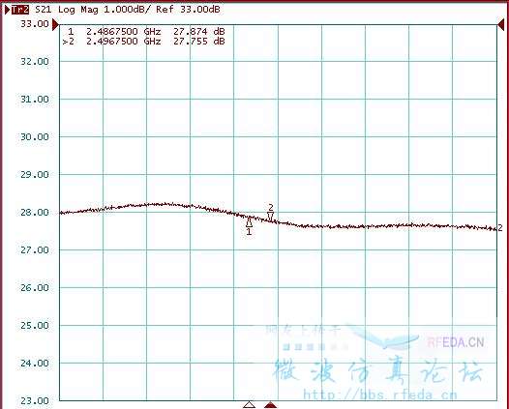
Task: Click the white marker 1 indicator on bottom axis
Action: [x=249, y=404]
